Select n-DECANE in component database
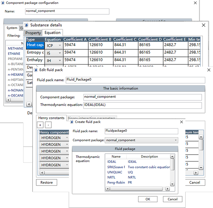The height and width of the screenshot is (208, 213). pyautogui.click(x=15, y=95)
